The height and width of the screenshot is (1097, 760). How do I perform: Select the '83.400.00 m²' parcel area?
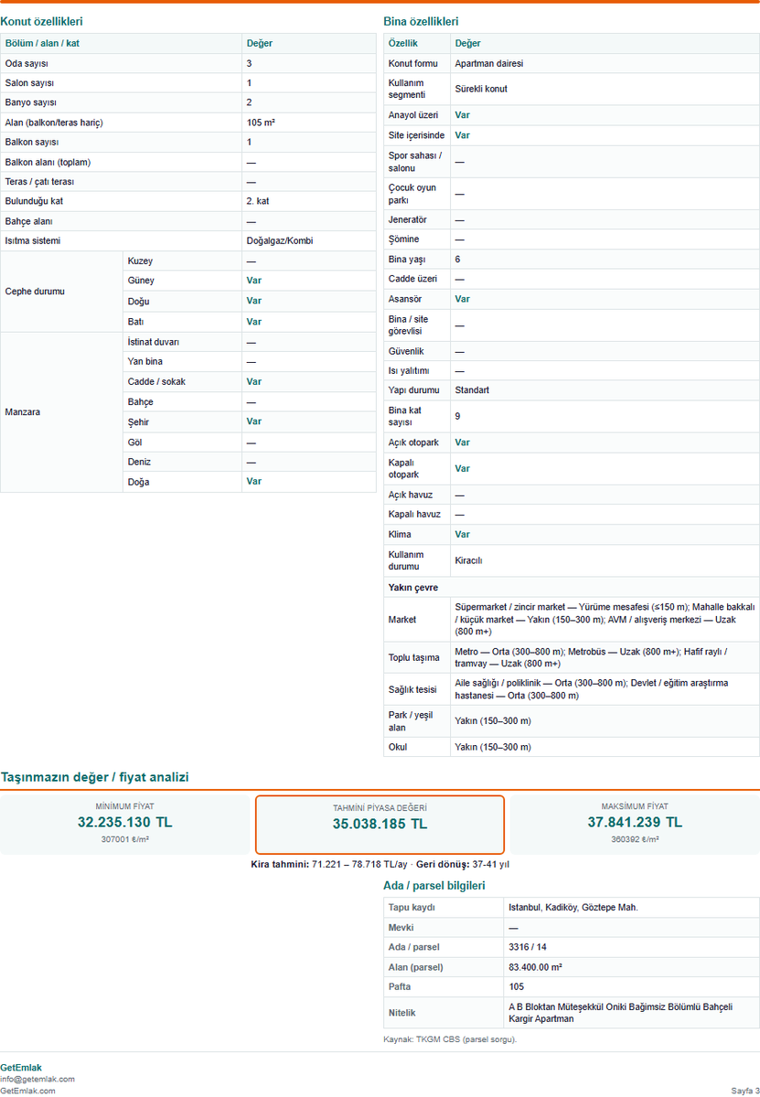coord(535,967)
